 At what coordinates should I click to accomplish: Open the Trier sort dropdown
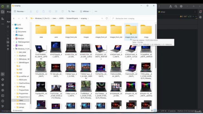[x=72, y=11]
